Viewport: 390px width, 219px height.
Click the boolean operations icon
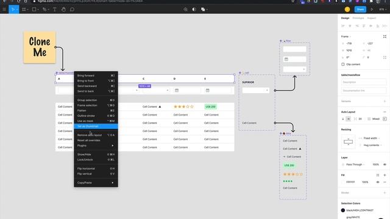[x=203, y=10]
